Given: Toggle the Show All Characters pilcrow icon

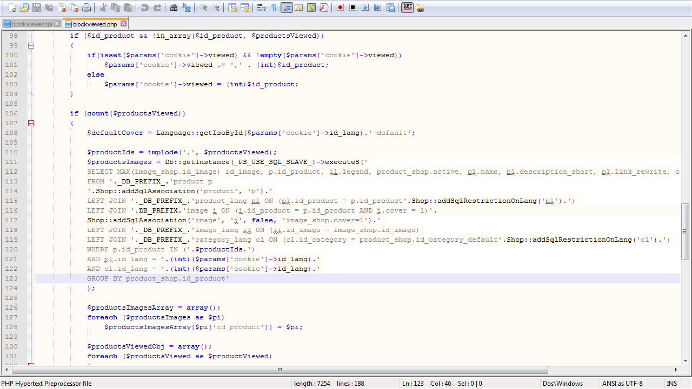Looking at the screenshot, I should click(274, 8).
